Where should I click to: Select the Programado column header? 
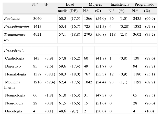pyautogui.click(x=144, y=5)
